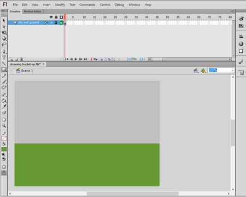Play the timeline animation
The image size is (246, 197).
point(76,59)
